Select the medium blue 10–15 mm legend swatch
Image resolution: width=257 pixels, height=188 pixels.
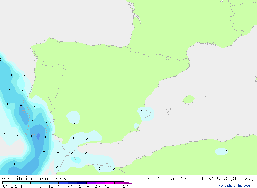click(54, 183)
